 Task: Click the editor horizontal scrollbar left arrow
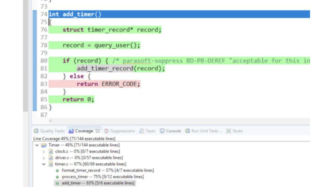[x=51, y=121]
